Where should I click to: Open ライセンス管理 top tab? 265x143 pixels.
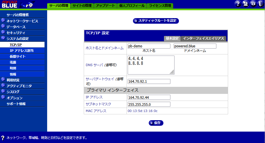(x=160, y=6)
